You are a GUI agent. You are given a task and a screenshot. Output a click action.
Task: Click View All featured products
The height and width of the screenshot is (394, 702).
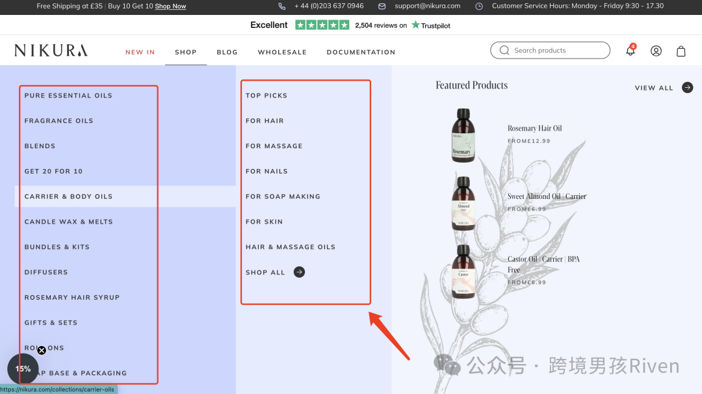coord(654,88)
